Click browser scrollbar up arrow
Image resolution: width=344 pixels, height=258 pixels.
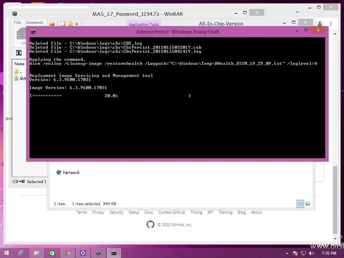click(x=335, y=34)
